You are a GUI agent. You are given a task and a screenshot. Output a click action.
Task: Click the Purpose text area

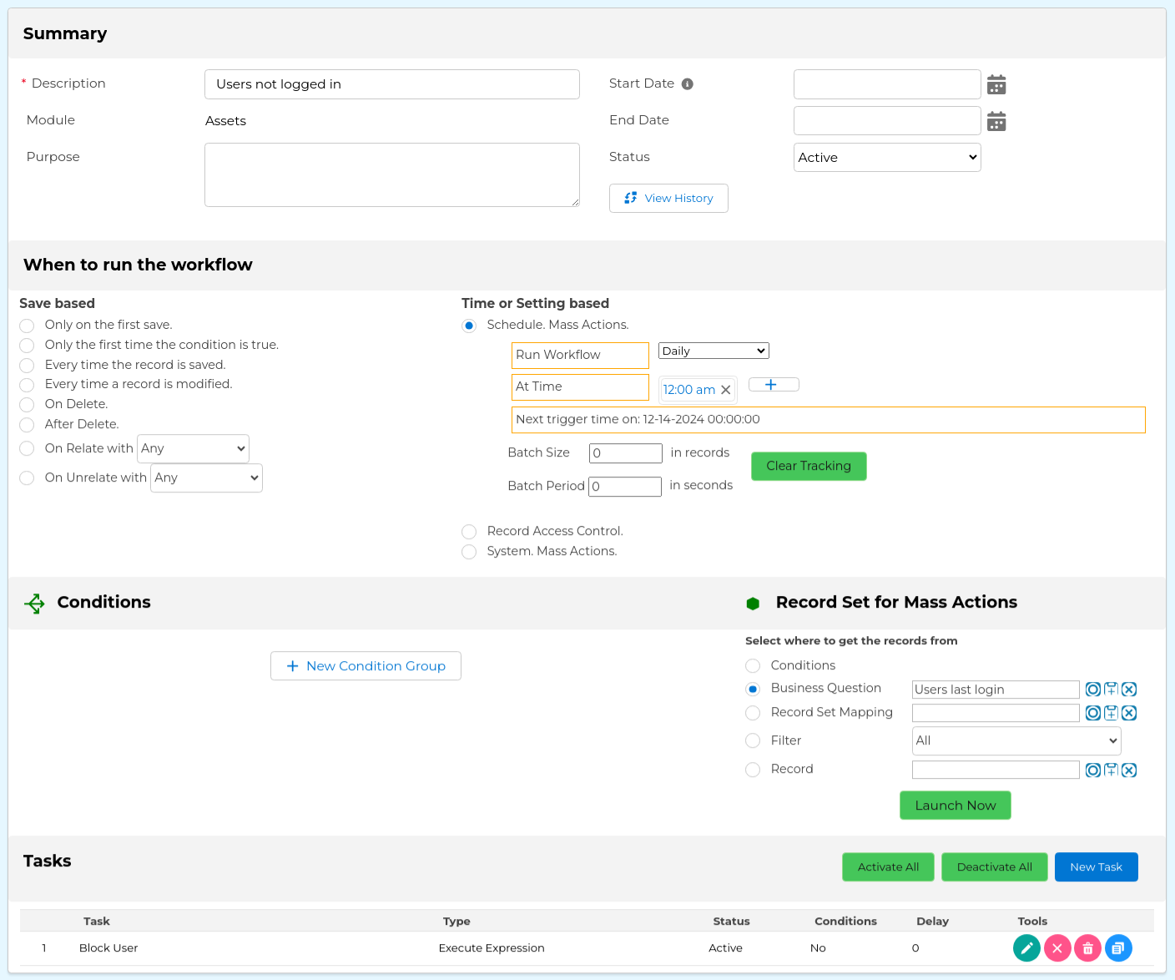392,175
